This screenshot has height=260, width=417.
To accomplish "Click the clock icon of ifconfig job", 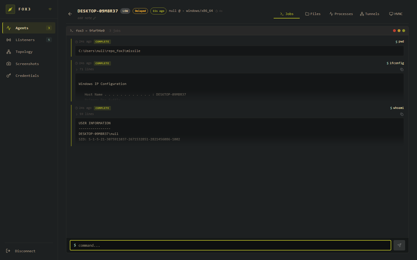I will click(x=76, y=63).
